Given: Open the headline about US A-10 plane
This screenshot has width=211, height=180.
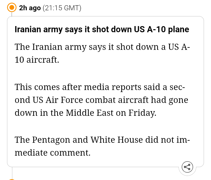Looking at the screenshot, I should coord(102,30).
